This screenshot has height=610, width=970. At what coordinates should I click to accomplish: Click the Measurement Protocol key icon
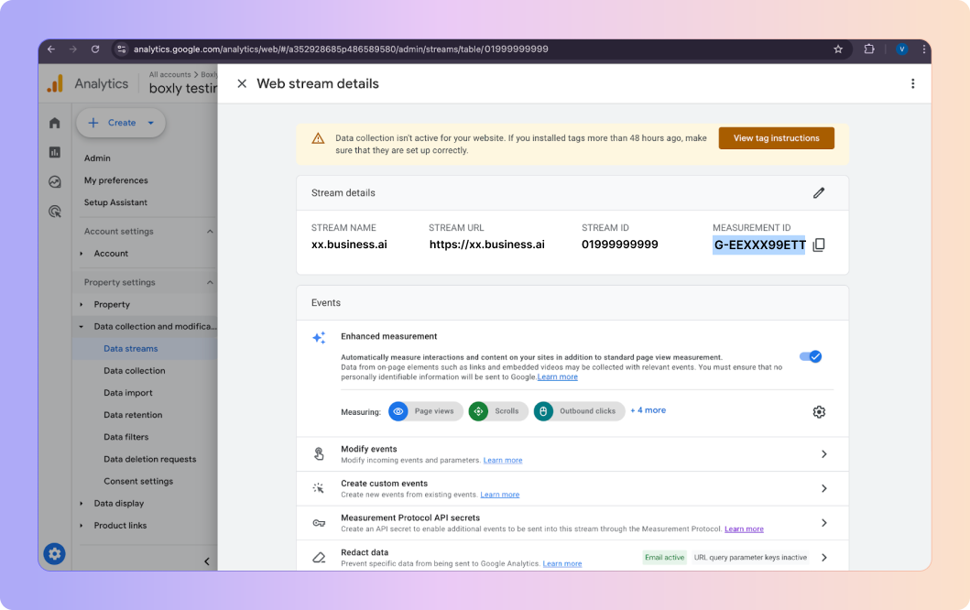[319, 523]
